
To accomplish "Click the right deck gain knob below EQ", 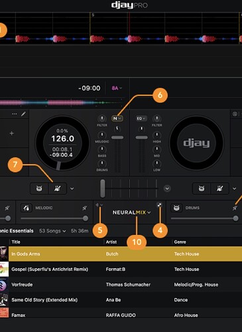I will coord(141,129).
